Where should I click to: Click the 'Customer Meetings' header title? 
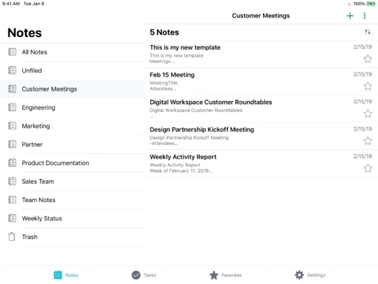261,16
